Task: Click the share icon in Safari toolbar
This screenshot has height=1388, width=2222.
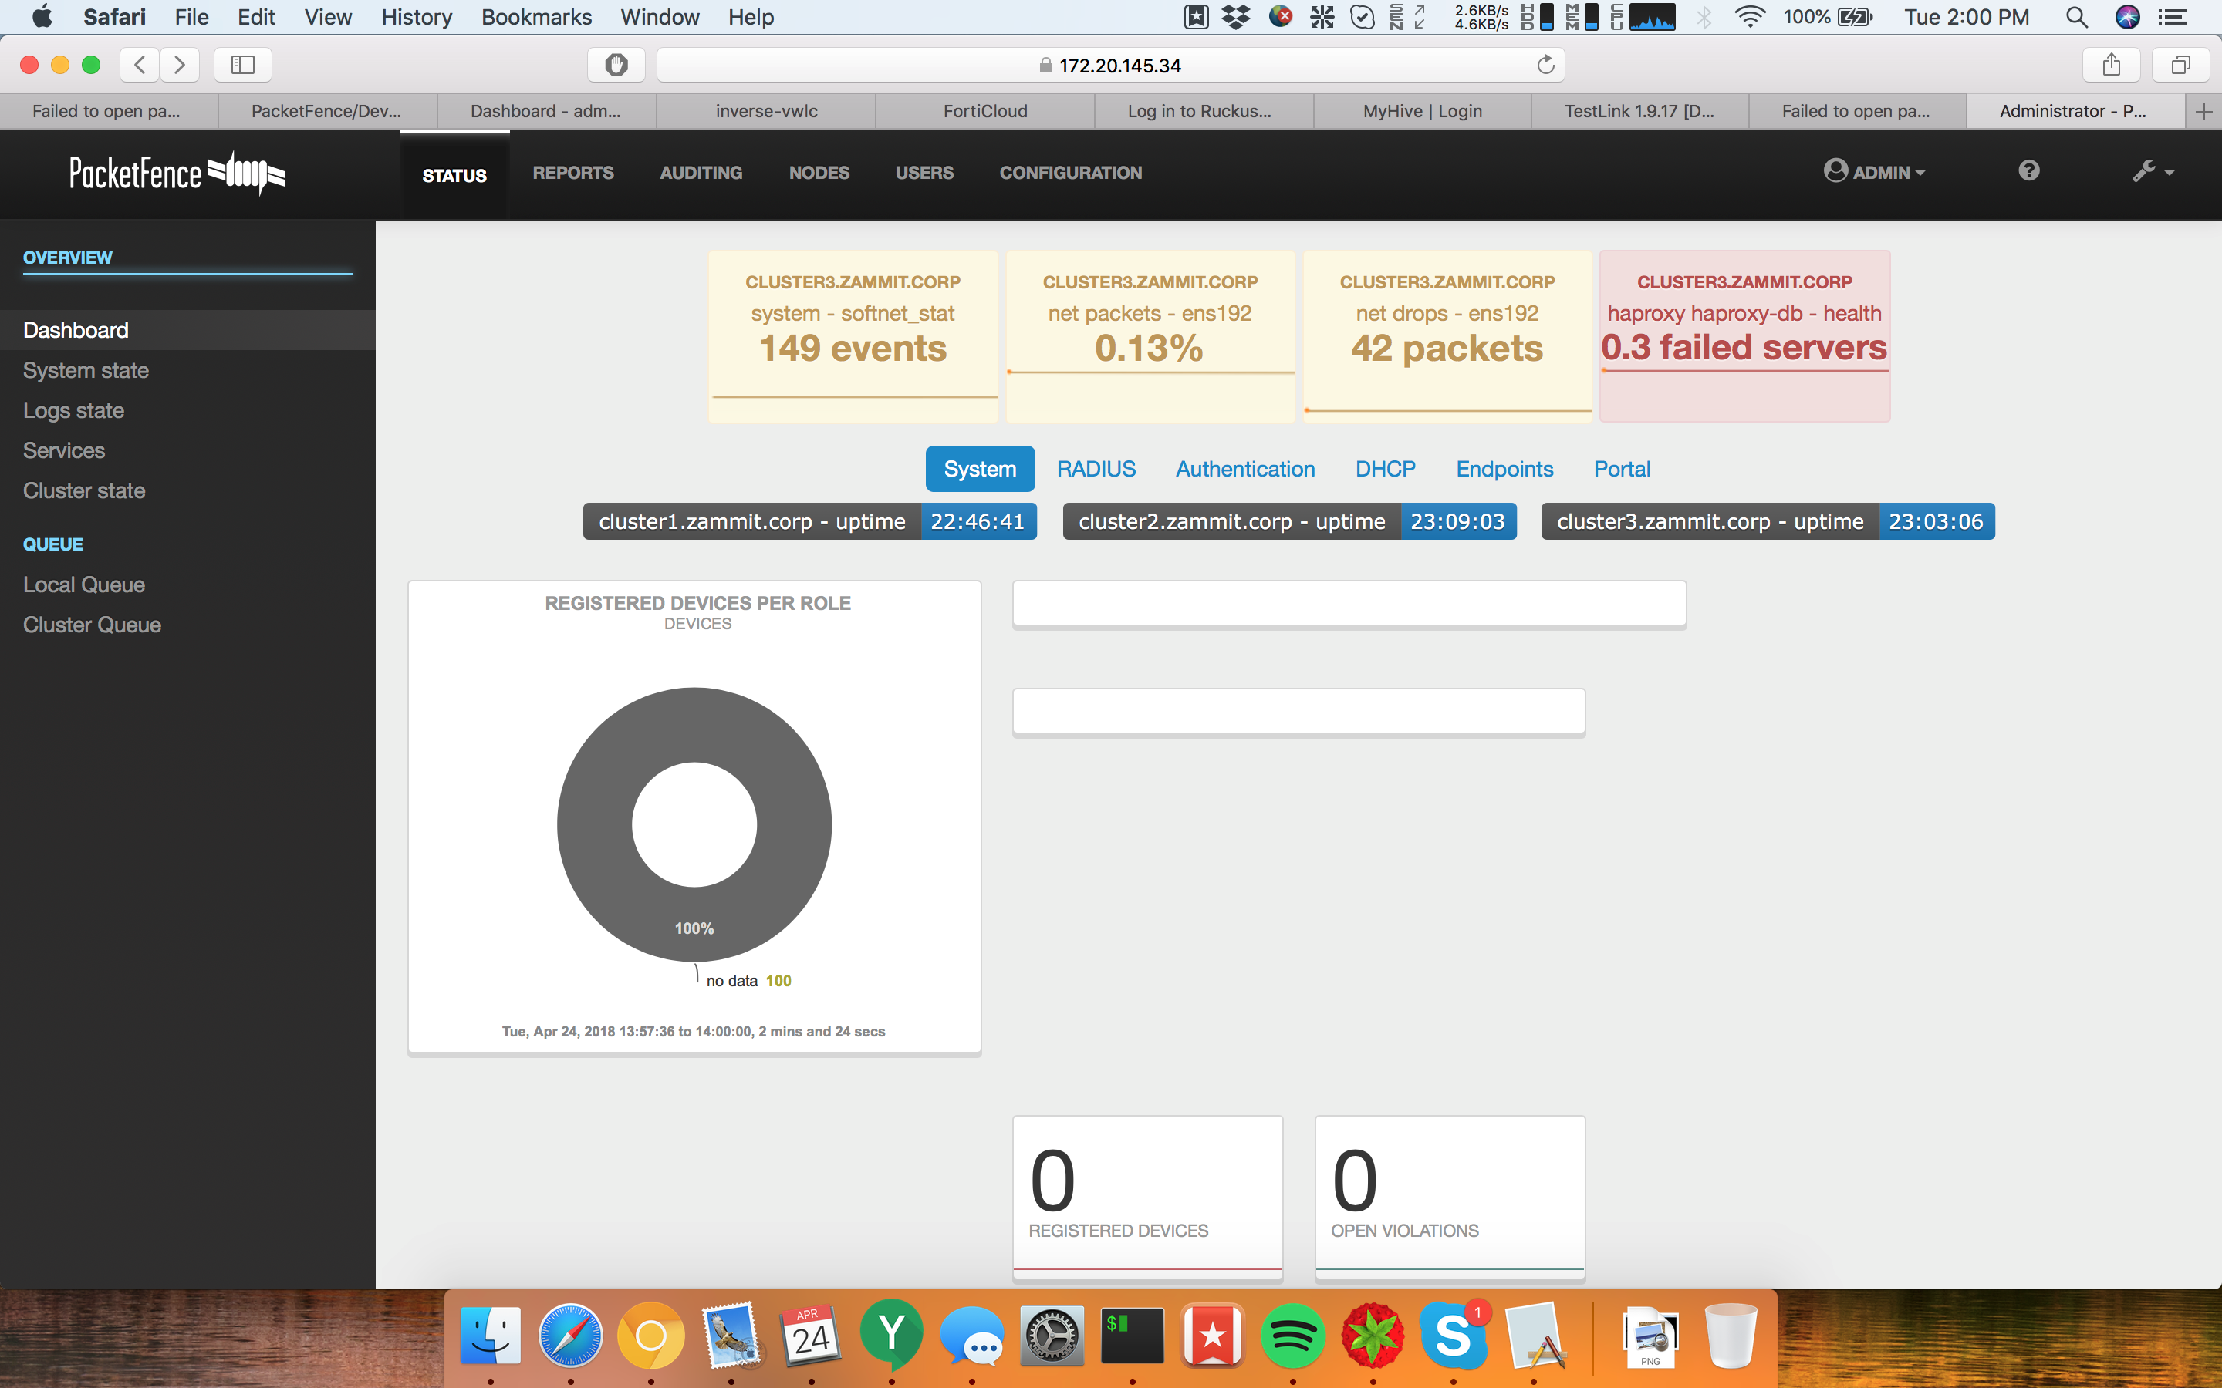Action: 2110,64
